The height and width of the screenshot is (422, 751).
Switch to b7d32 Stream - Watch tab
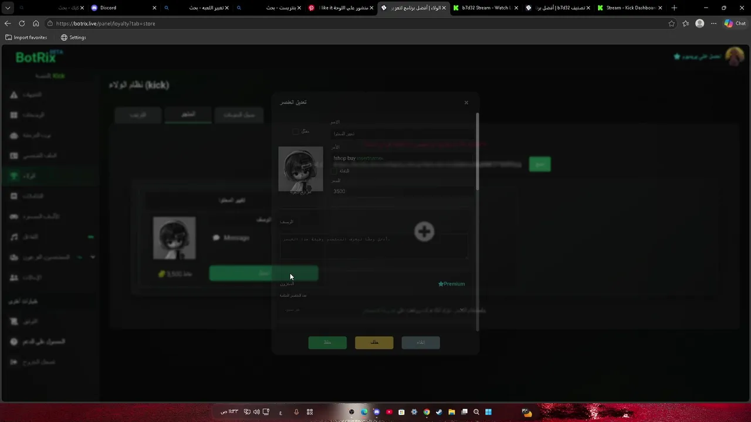tap(486, 8)
